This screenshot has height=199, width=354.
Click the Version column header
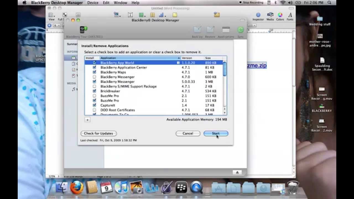pos(192,58)
